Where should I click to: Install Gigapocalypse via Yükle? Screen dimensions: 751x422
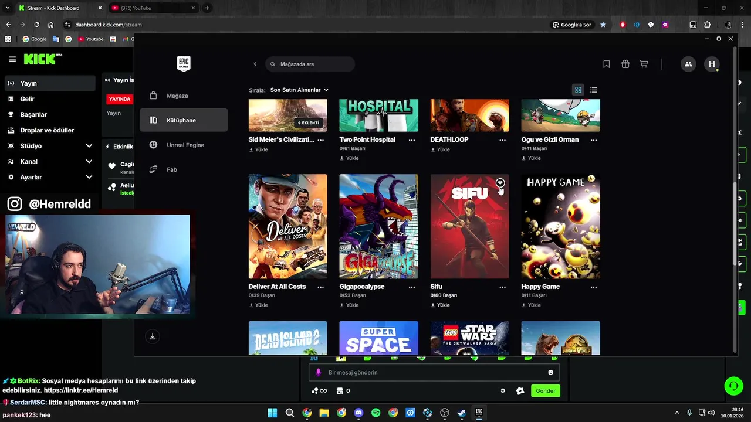(349, 305)
